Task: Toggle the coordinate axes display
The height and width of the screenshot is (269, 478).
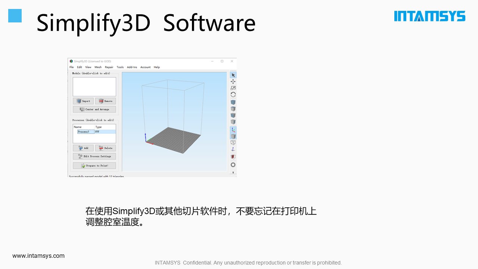Action: point(233,130)
